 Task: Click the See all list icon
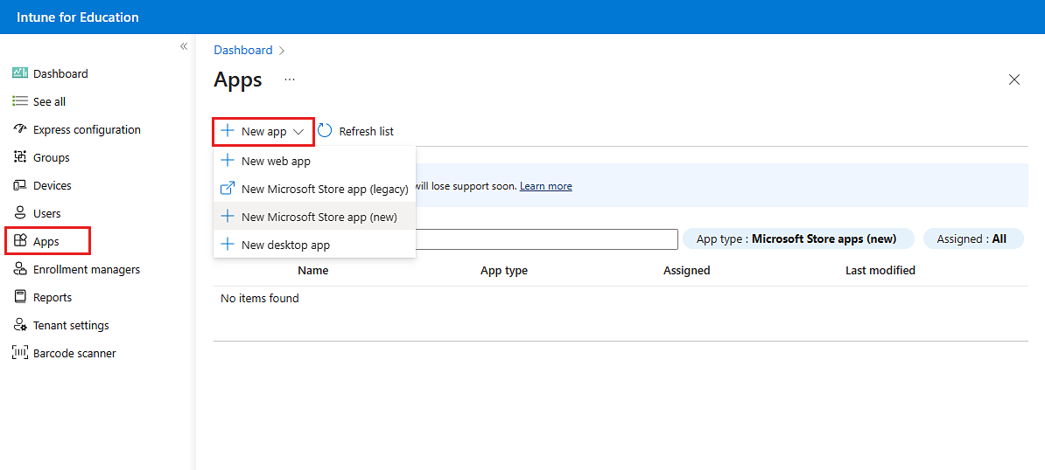(20, 101)
